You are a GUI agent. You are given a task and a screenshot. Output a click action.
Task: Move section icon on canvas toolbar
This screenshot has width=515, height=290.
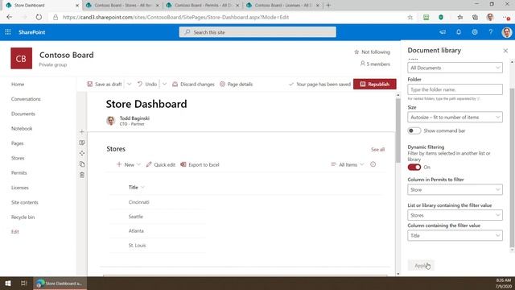(x=82, y=153)
